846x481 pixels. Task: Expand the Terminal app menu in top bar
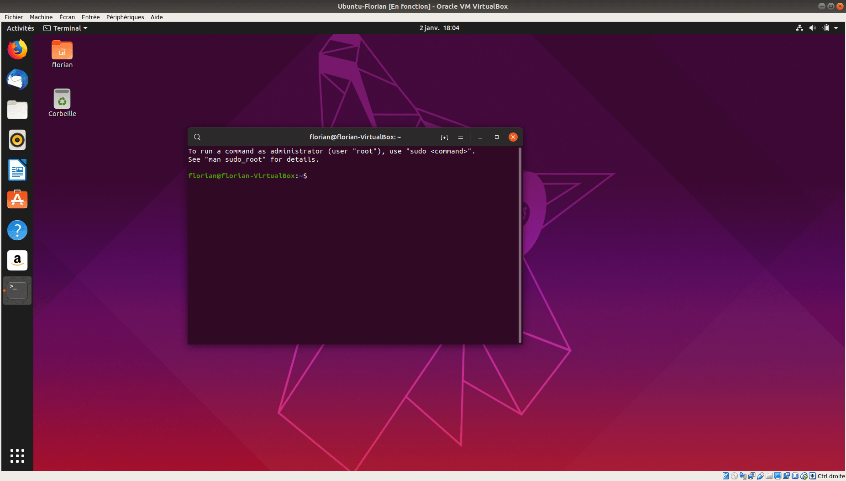click(x=66, y=28)
